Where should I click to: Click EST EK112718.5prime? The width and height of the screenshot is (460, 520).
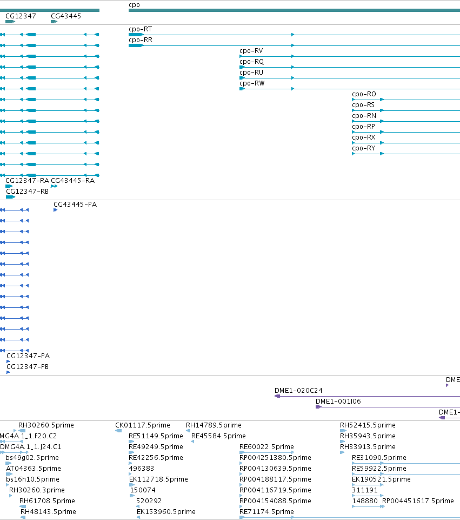pyautogui.click(x=158, y=479)
